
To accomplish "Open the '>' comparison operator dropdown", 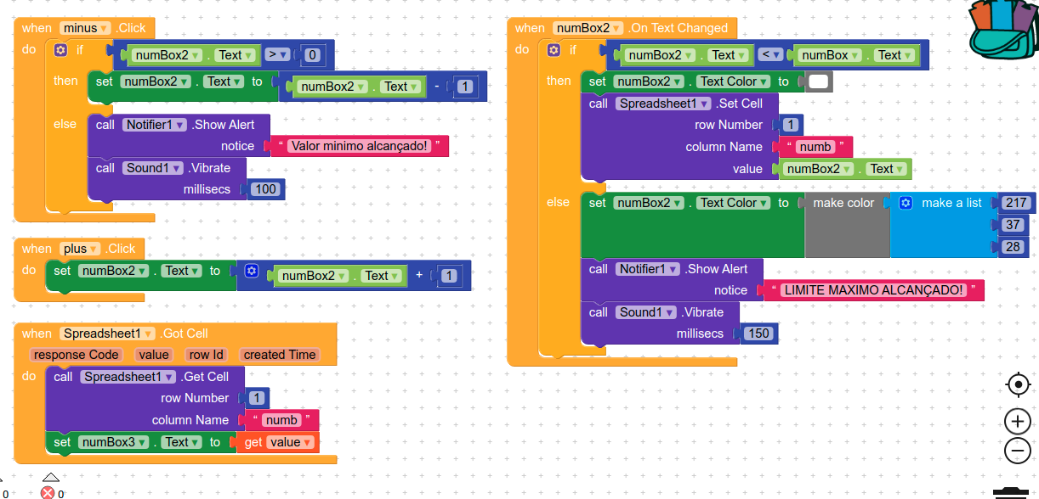I will point(276,55).
